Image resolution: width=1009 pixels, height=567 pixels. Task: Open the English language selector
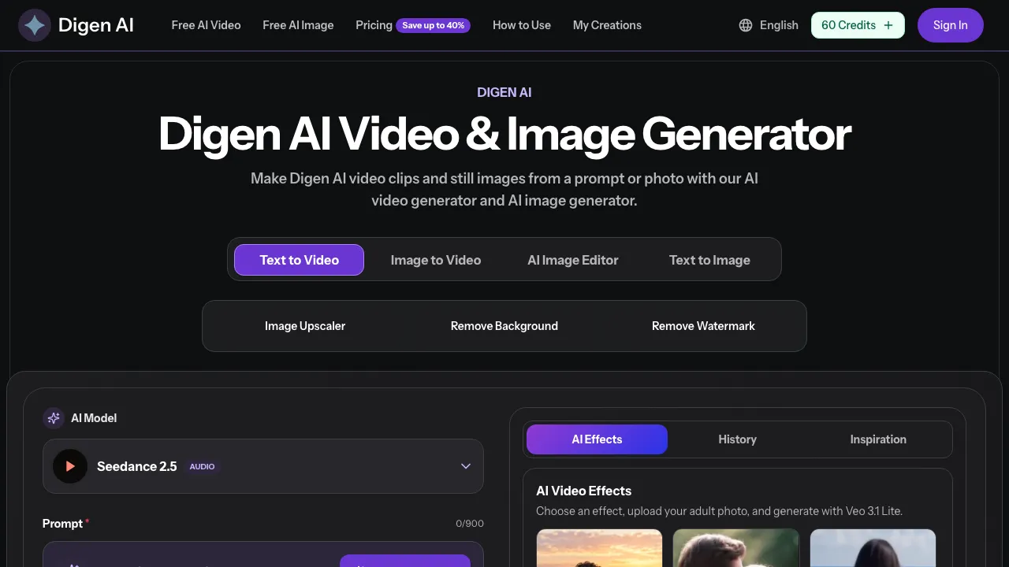point(769,25)
